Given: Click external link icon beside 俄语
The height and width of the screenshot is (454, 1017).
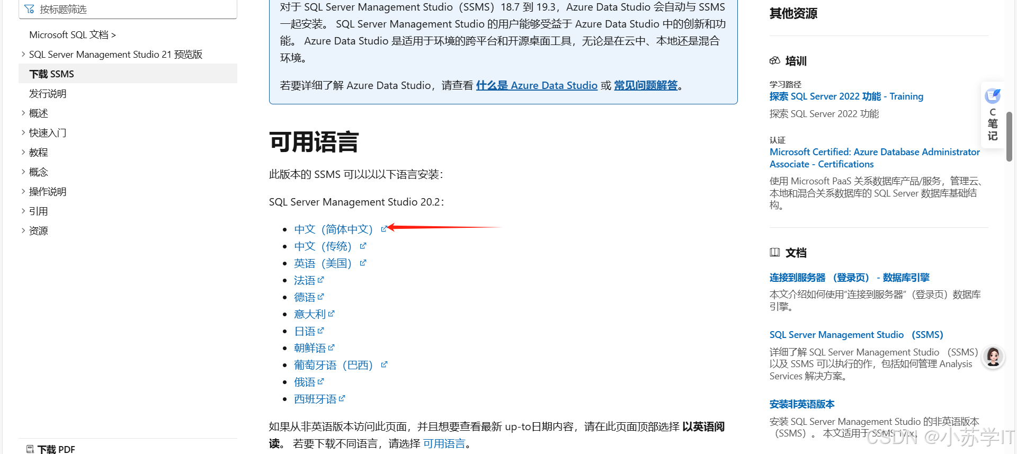Looking at the screenshot, I should coord(320,381).
